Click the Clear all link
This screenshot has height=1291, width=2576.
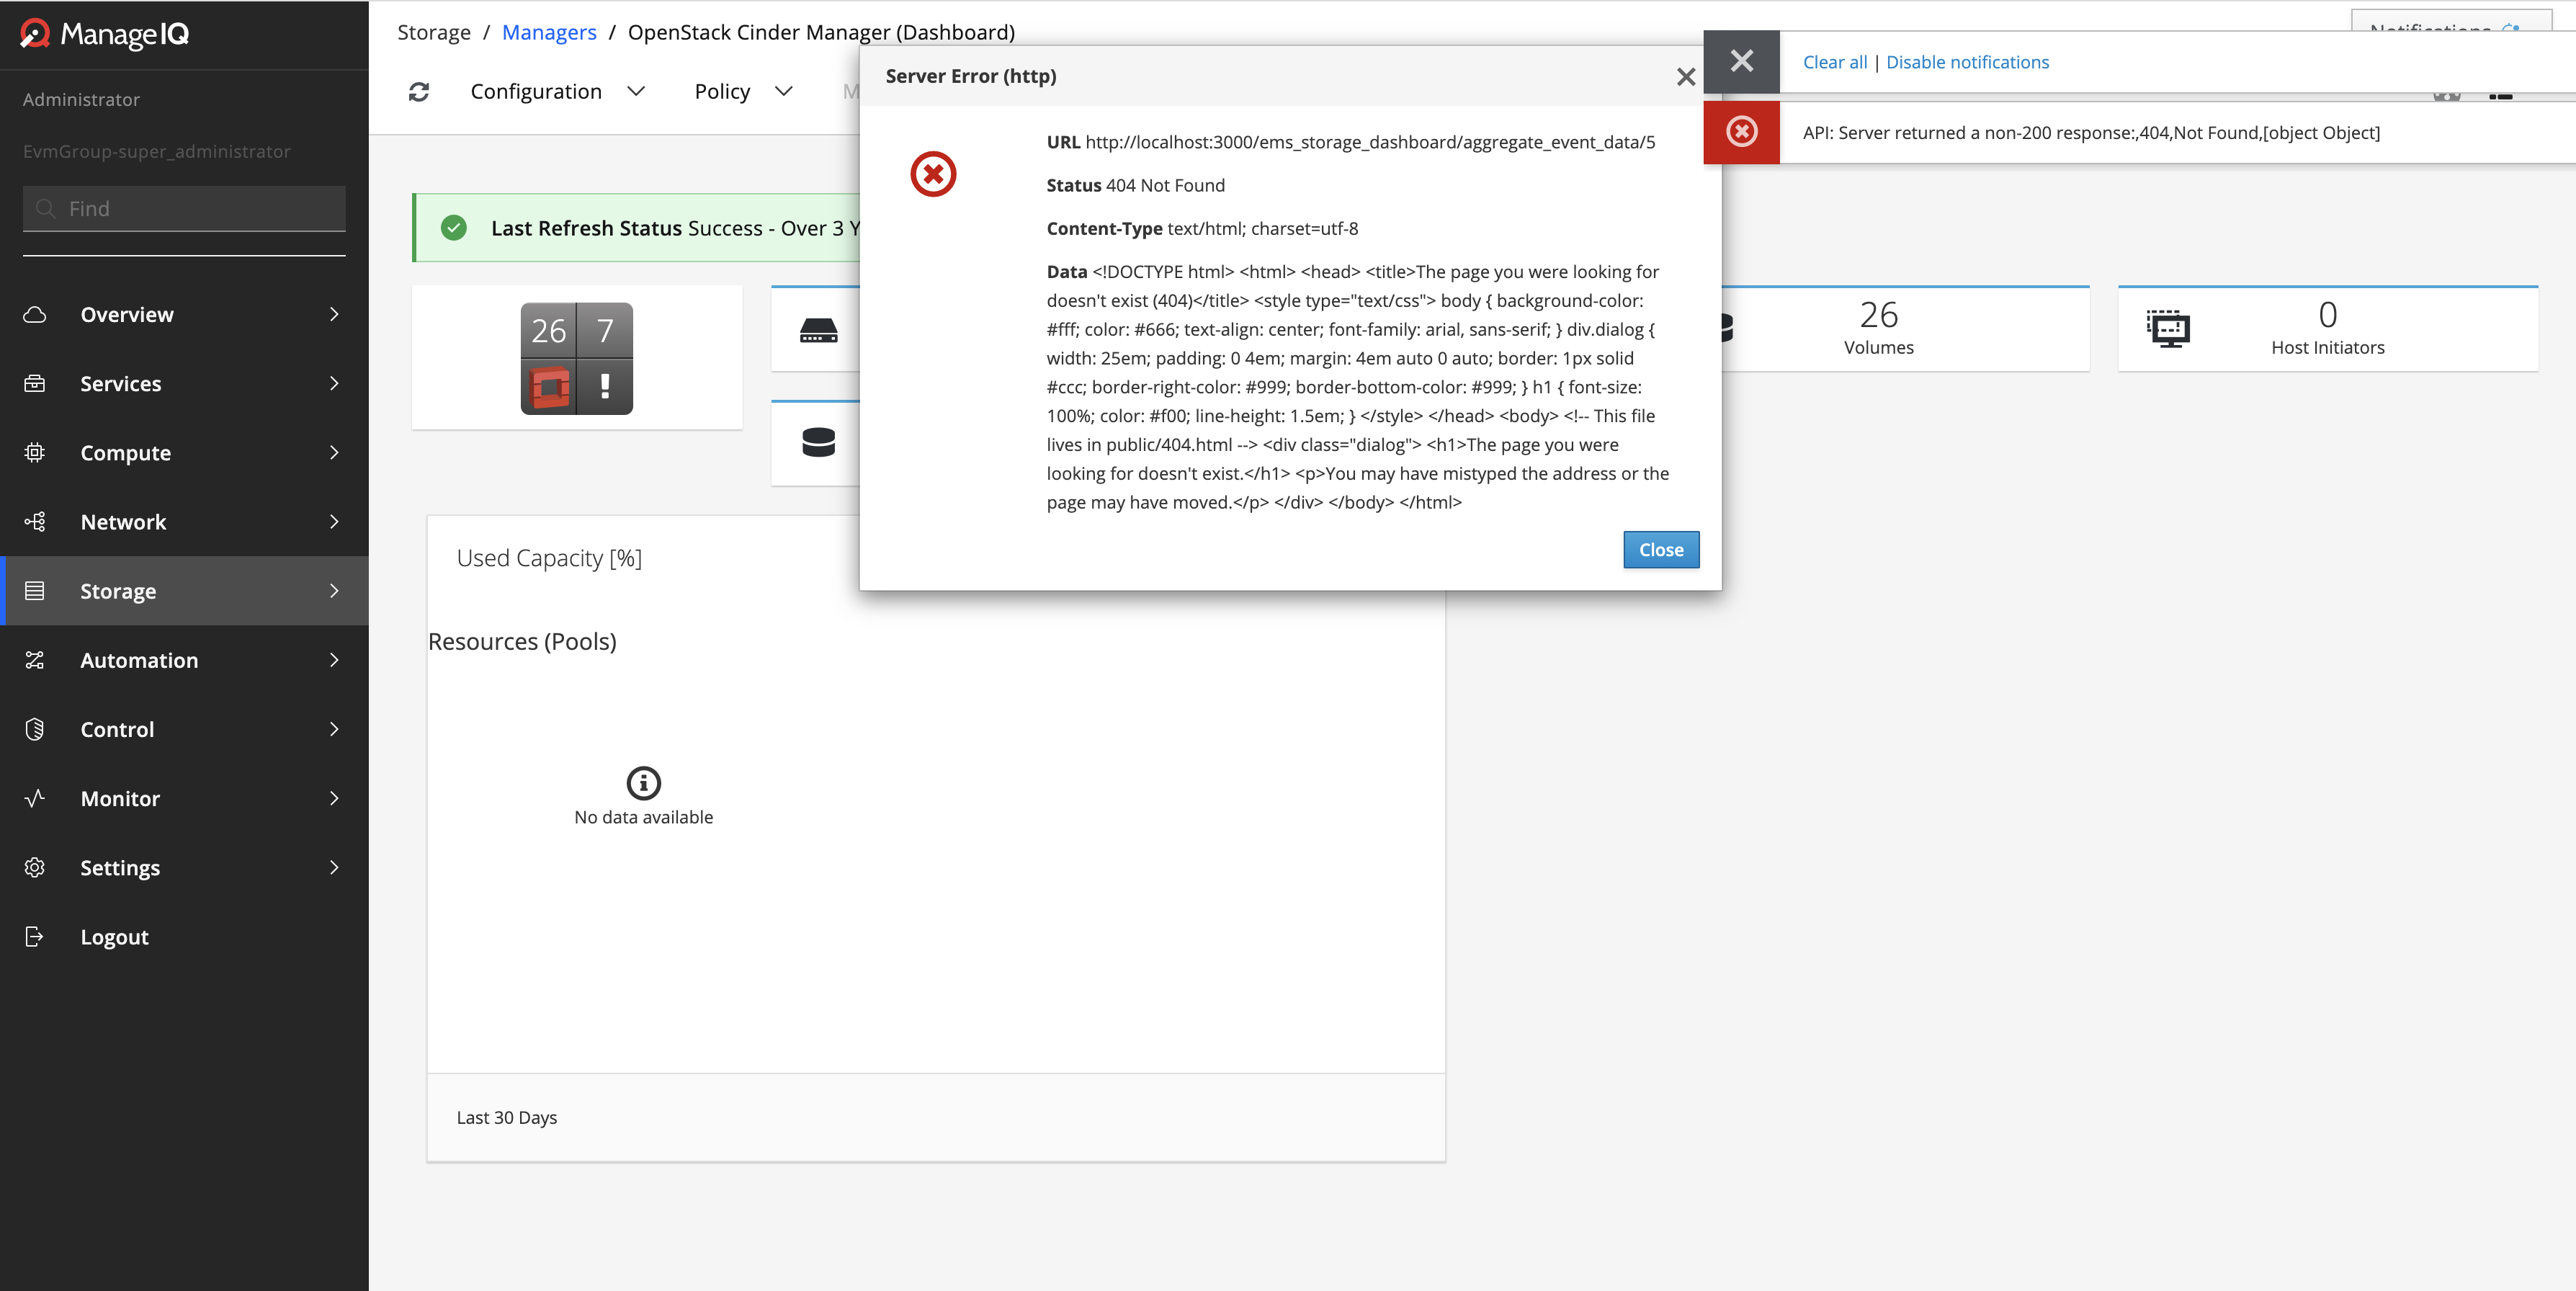[x=1834, y=62]
